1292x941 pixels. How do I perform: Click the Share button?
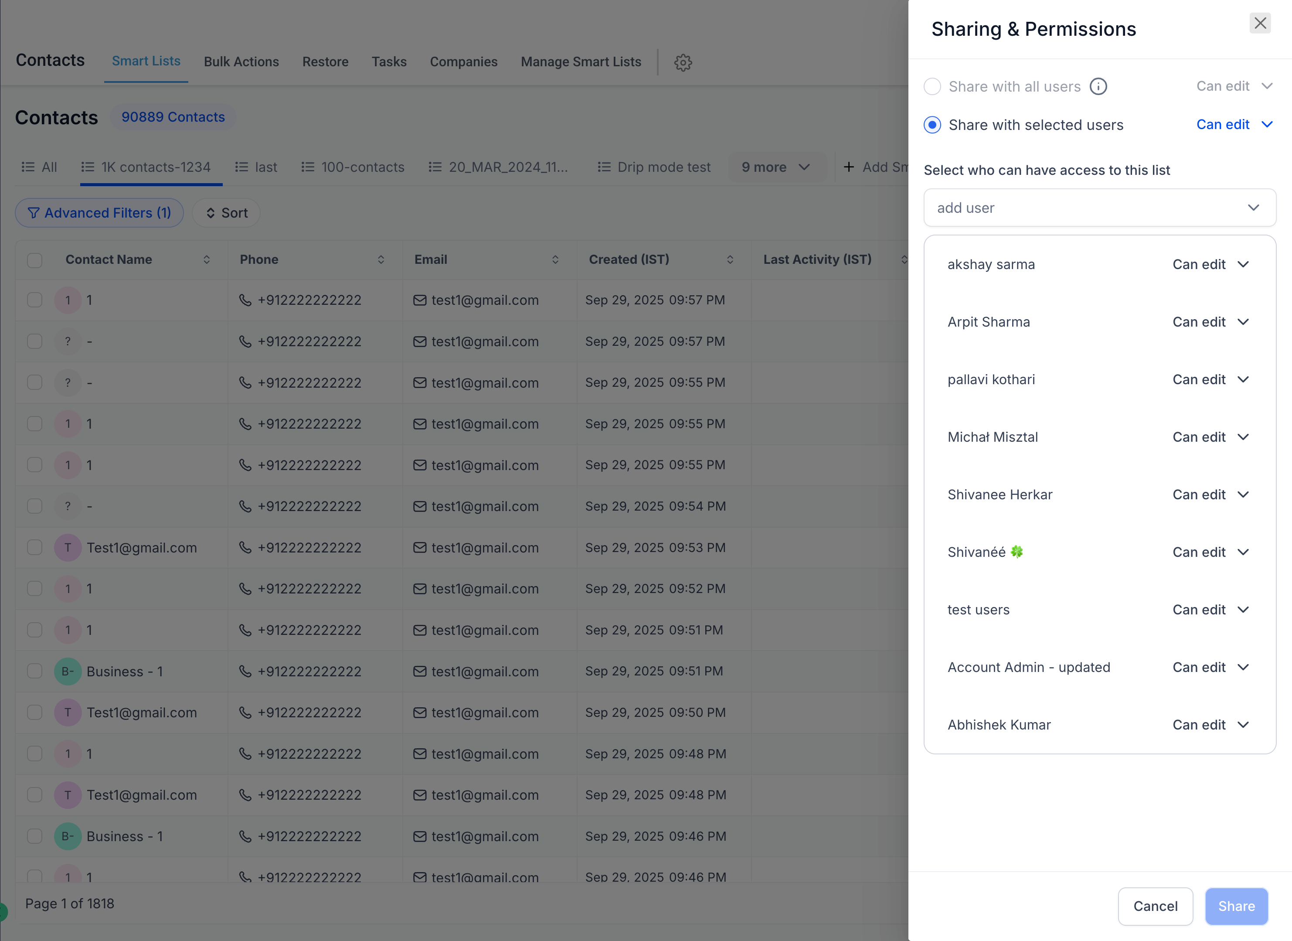point(1236,906)
